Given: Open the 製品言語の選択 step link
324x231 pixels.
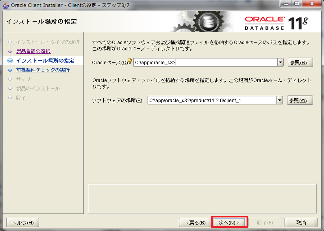Looking at the screenshot, I should tap(33, 51).
